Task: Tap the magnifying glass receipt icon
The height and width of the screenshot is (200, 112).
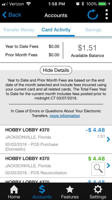Action: click(98, 169)
